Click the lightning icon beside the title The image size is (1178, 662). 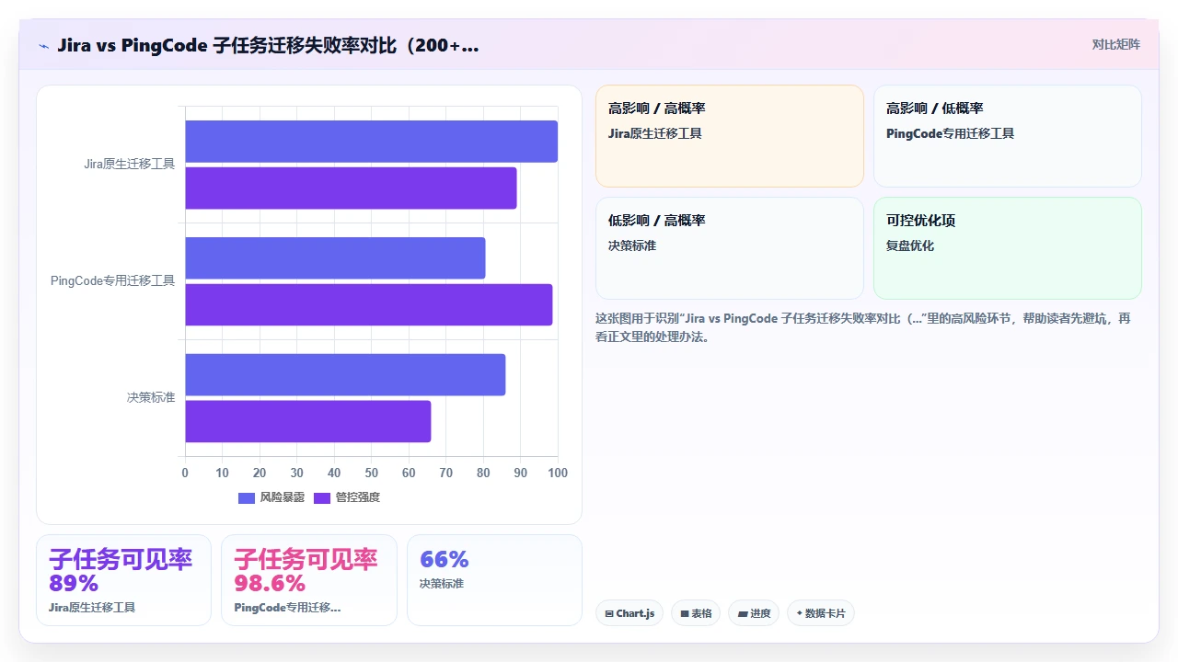[44, 45]
